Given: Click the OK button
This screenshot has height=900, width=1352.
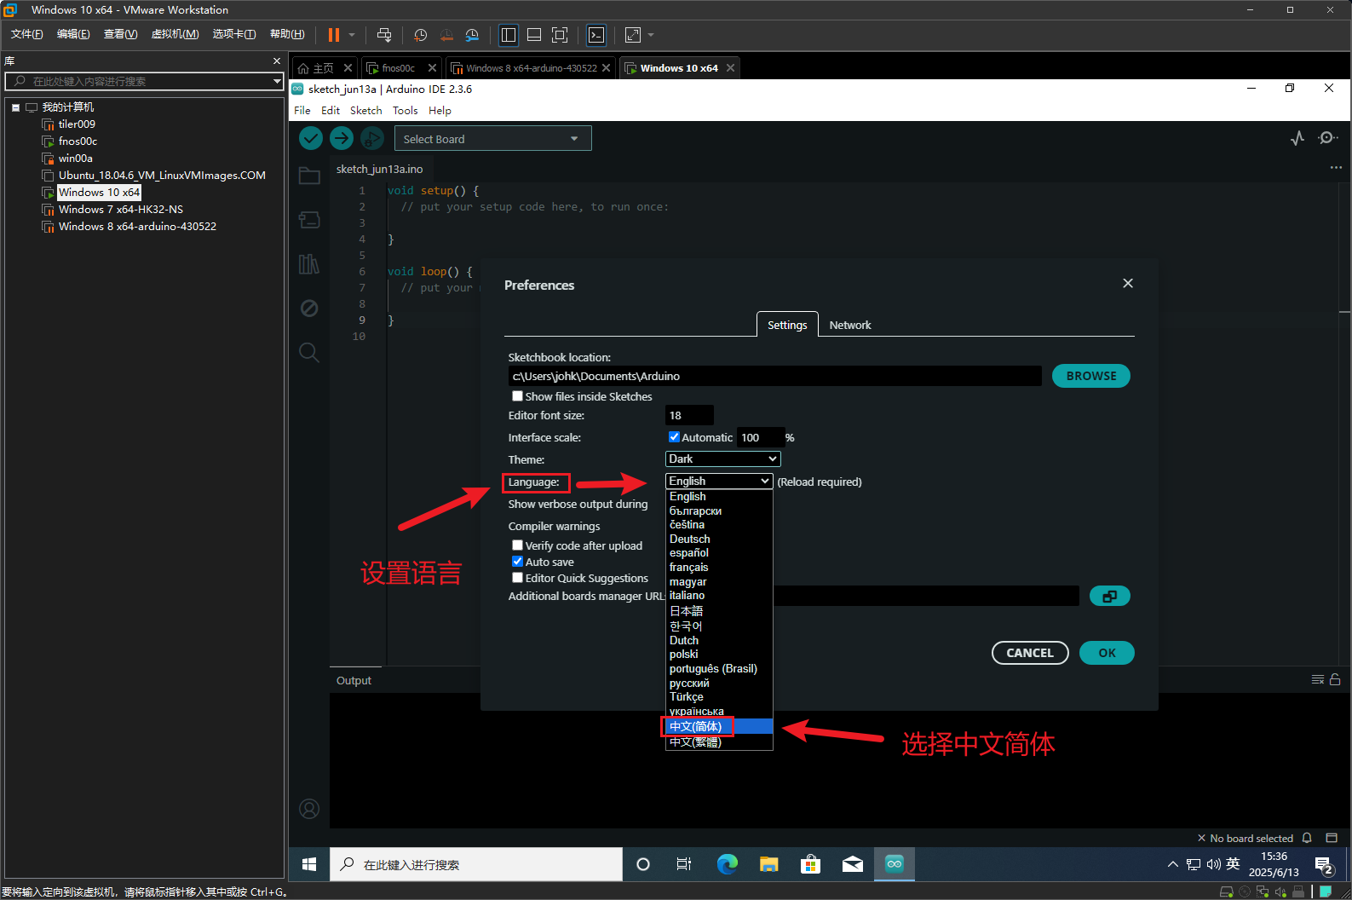Looking at the screenshot, I should pos(1107,653).
